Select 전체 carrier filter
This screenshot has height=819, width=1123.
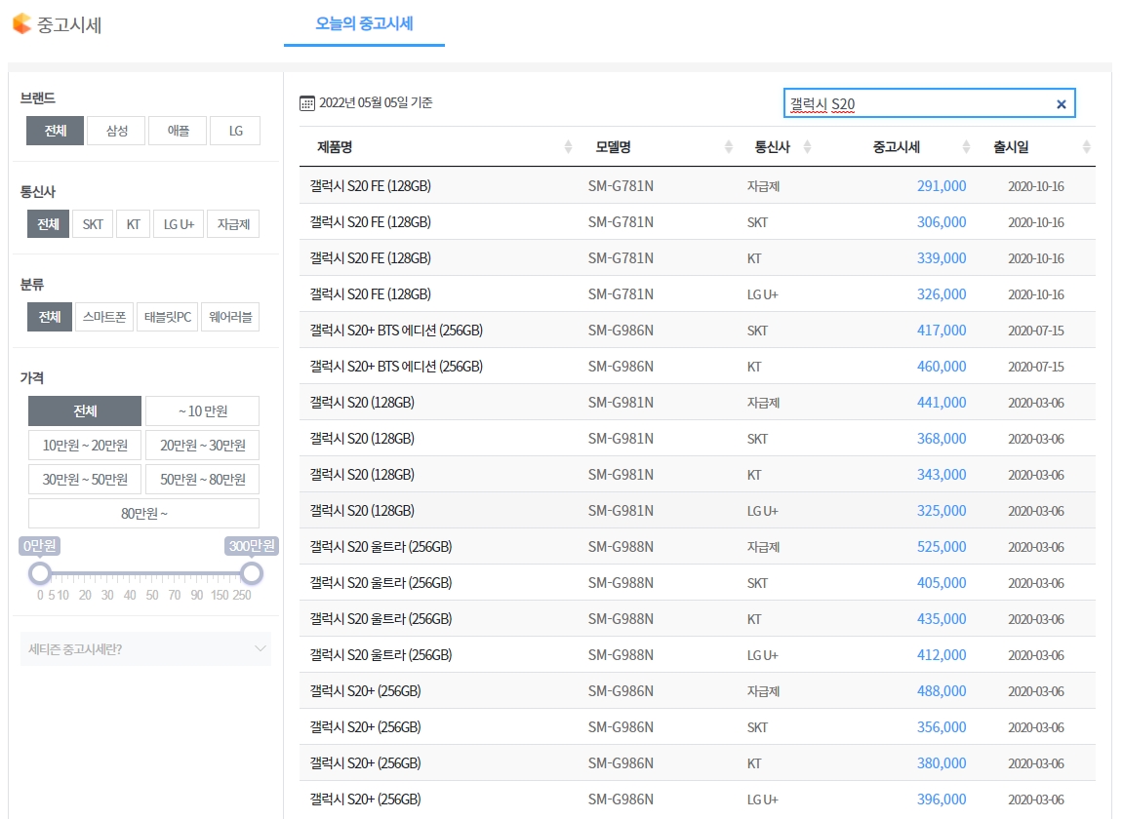49,224
